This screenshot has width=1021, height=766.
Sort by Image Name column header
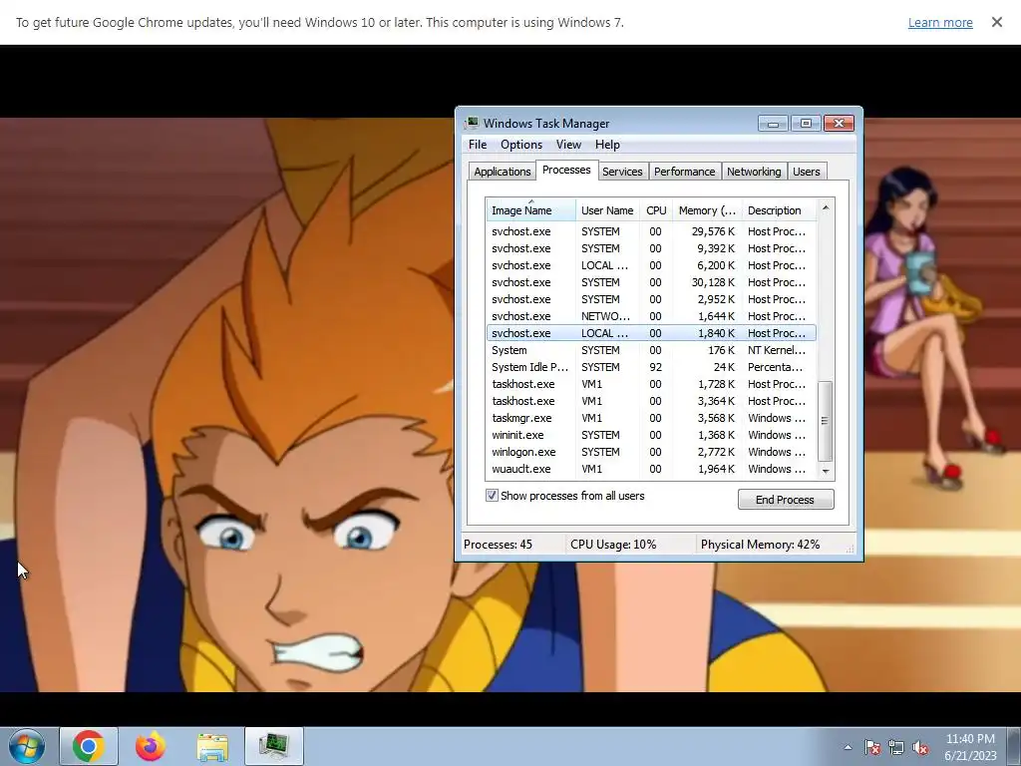[x=530, y=210]
